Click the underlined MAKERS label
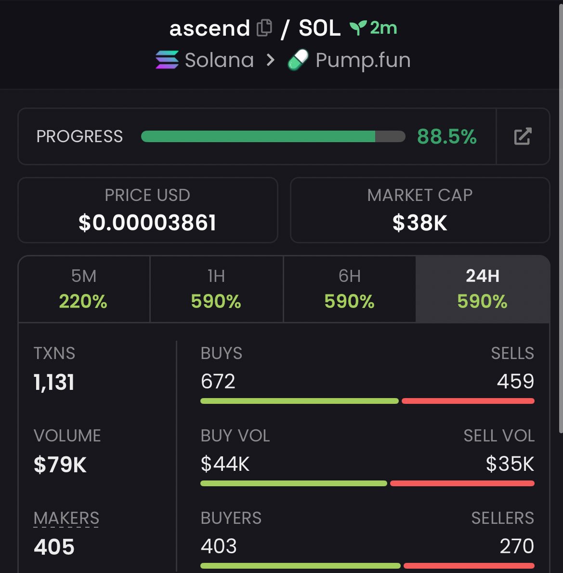Viewport: 563px width, 573px height. [66, 518]
